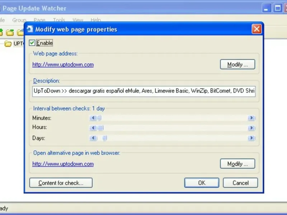The height and width of the screenshot is (215, 287).
Task: Click Modify button for alternative page
Action: [x=237, y=164]
